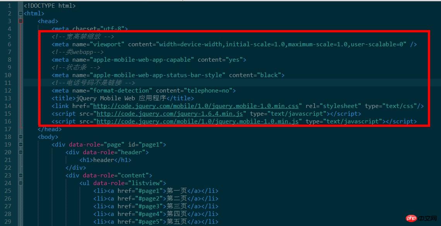The image size is (441, 226).
Task: Place cursor in the <!DOCTYPE html> declaration
Action: [x=50, y=6]
